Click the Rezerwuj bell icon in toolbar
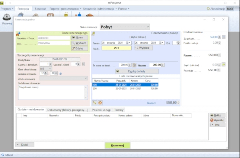 (6, 17)
